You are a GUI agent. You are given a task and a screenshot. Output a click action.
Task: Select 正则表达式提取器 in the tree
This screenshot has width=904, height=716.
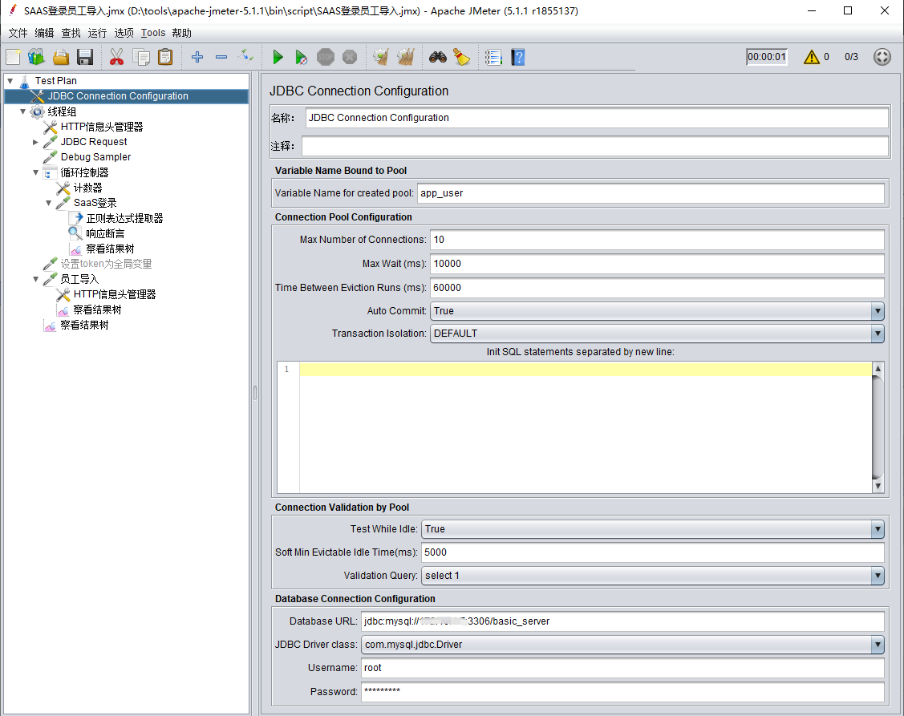point(124,219)
